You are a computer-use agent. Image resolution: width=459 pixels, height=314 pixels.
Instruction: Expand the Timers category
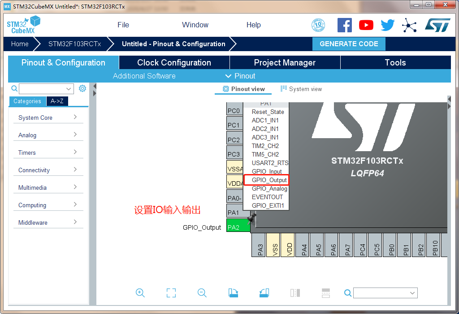click(x=48, y=153)
